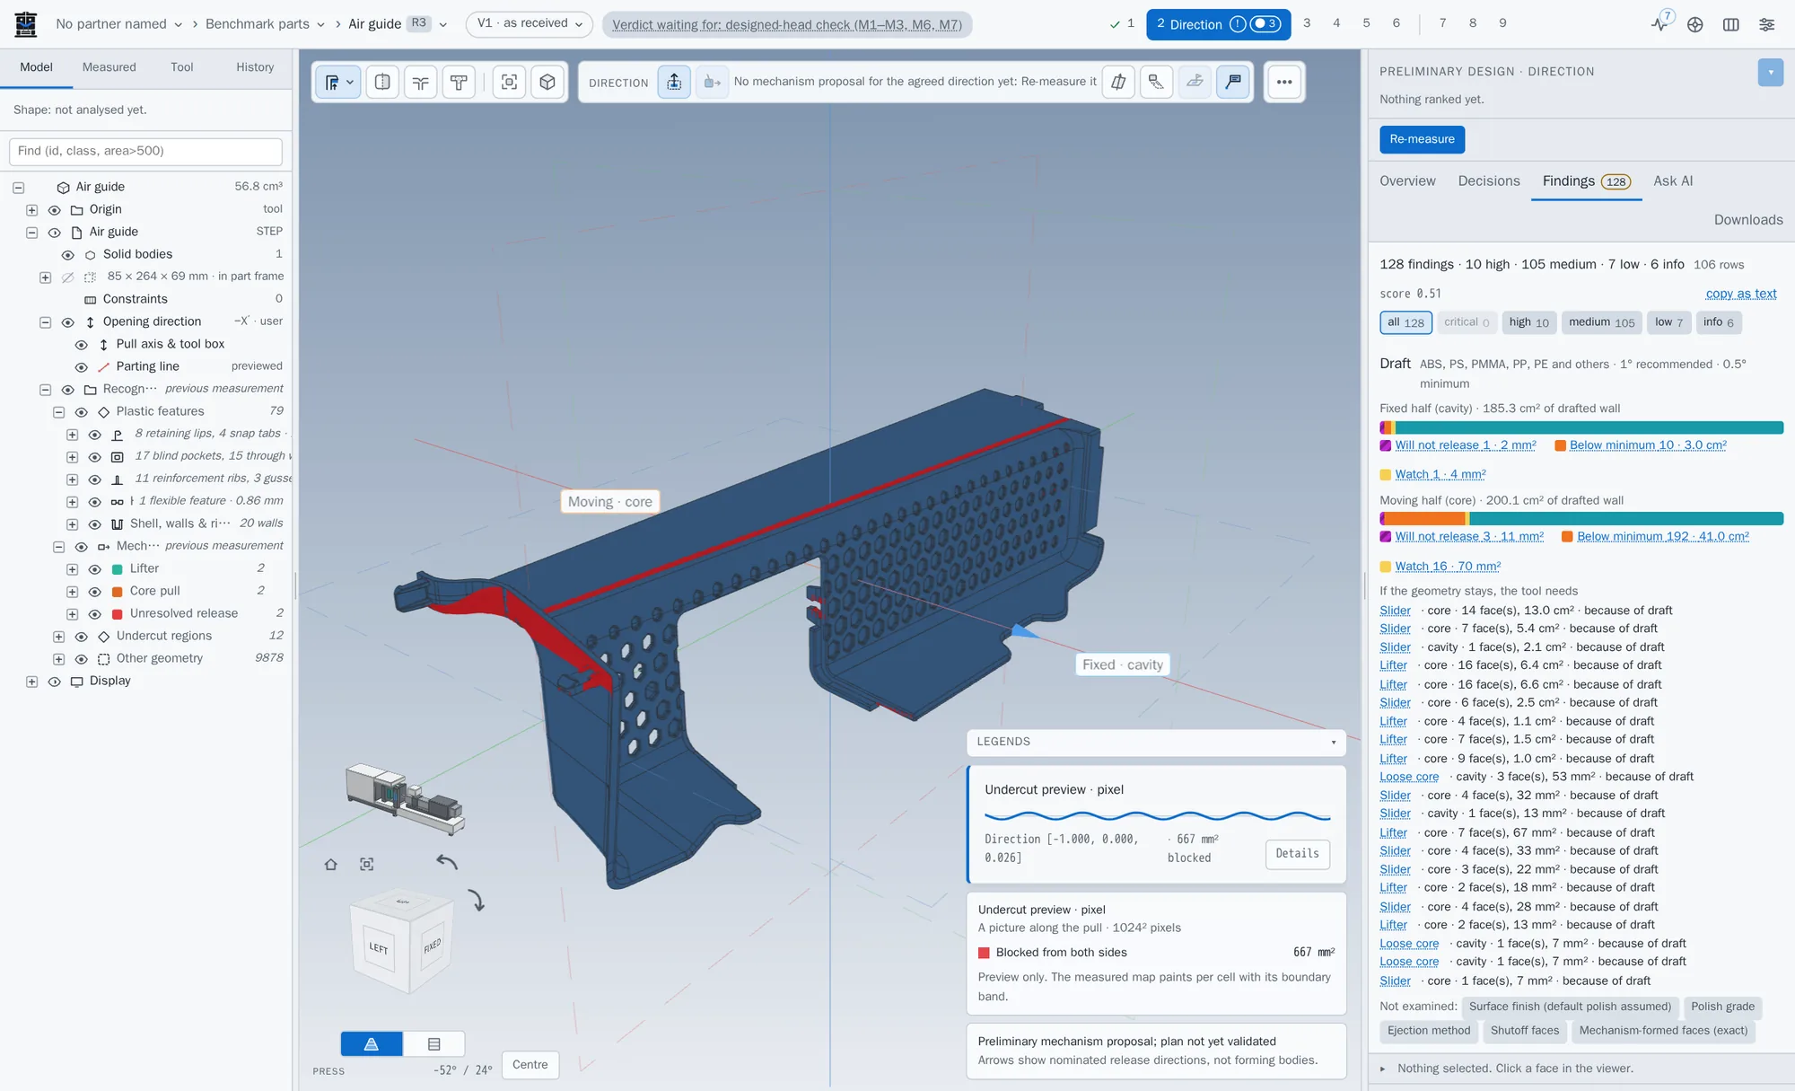Click the Find search input field
This screenshot has height=1091, width=1795.
point(145,151)
